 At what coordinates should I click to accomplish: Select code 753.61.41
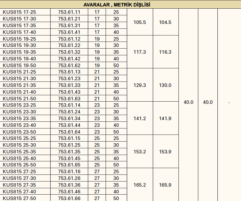coord(69,32)
